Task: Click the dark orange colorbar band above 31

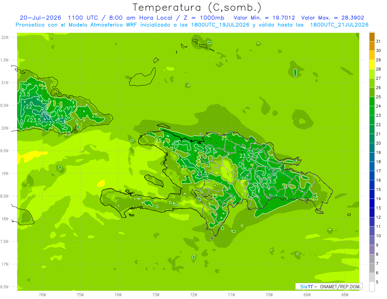Action: (372, 37)
